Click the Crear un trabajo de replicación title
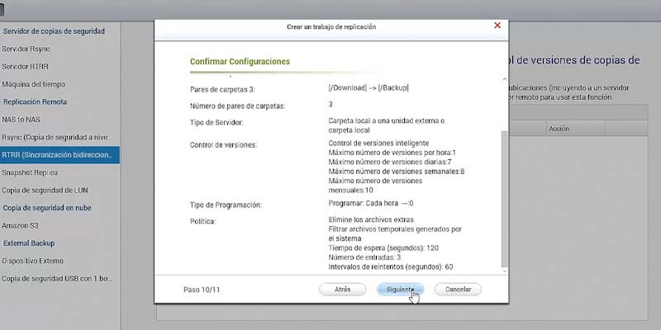 pos(331,27)
